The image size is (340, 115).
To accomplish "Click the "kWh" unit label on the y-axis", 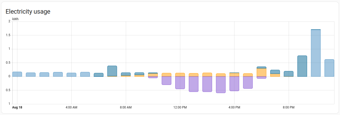I will [16, 19].
